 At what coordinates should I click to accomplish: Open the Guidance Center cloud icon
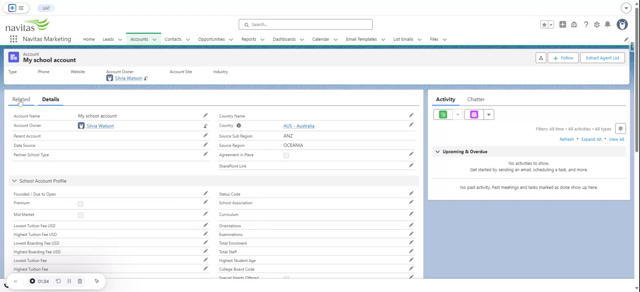coord(574,24)
